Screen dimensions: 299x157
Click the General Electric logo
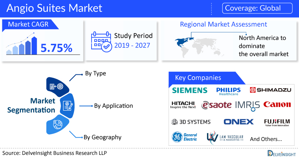pos(184,137)
